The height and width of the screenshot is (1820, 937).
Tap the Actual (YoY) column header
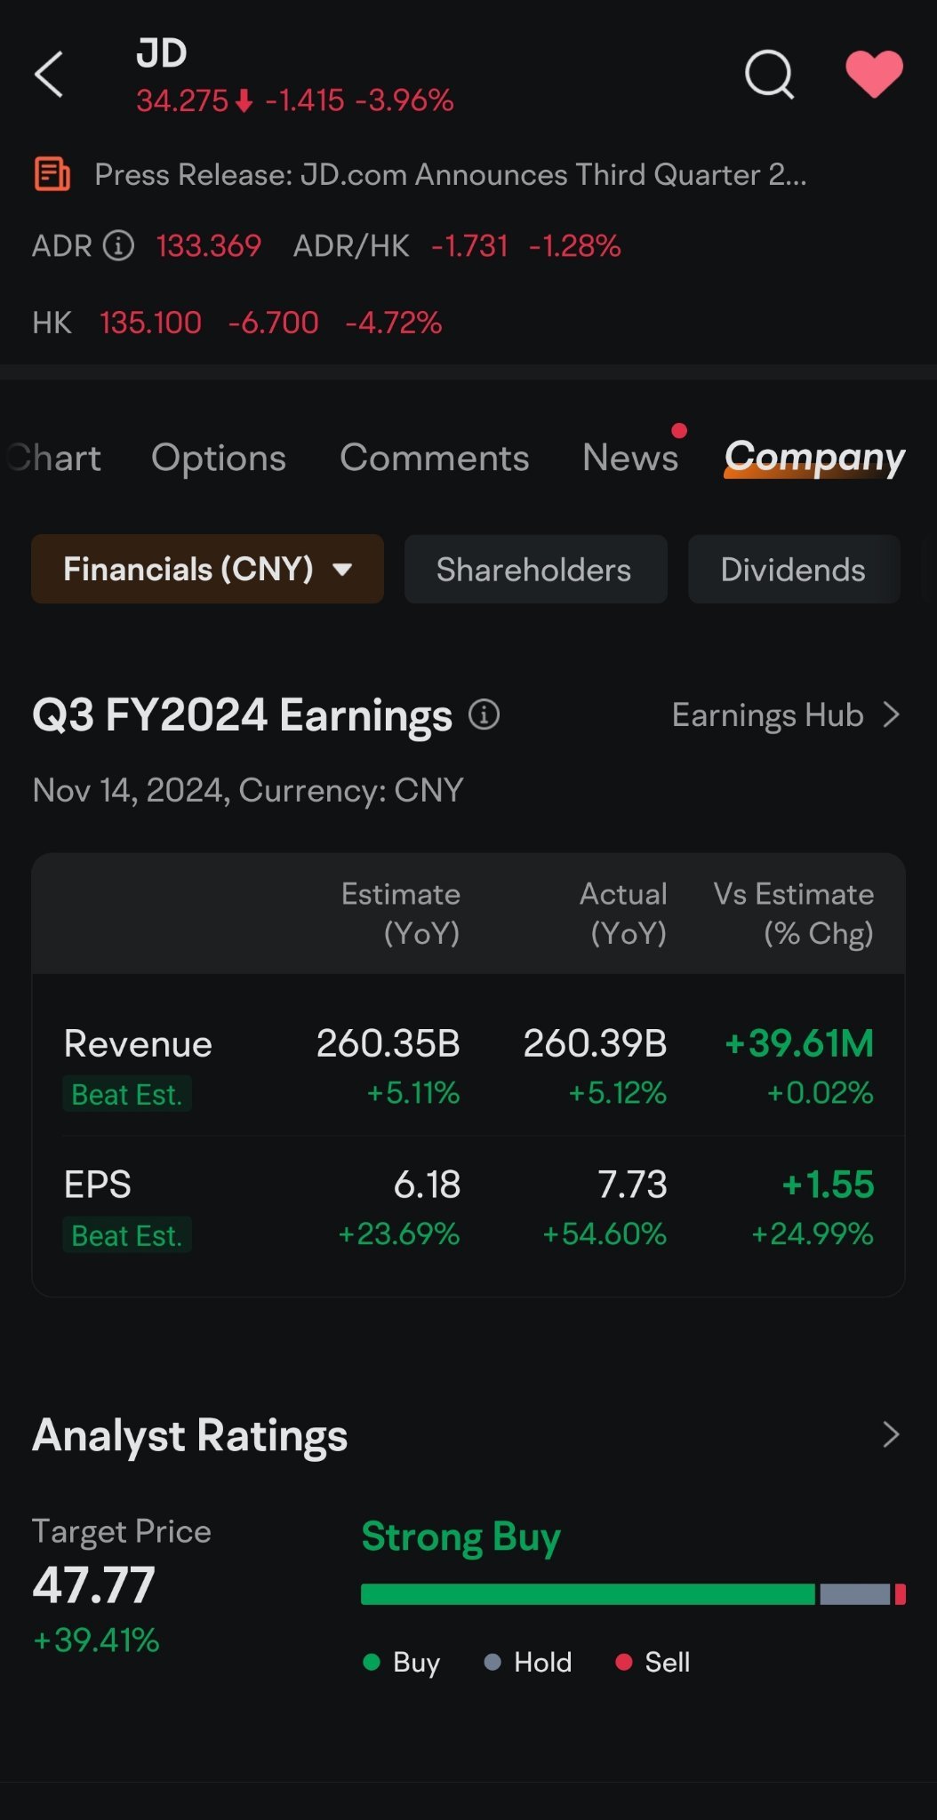[623, 914]
